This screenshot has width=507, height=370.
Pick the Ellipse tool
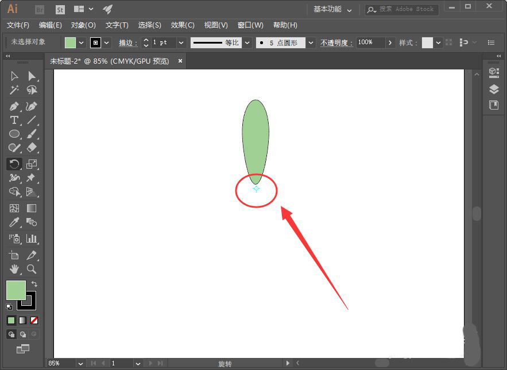click(14, 134)
